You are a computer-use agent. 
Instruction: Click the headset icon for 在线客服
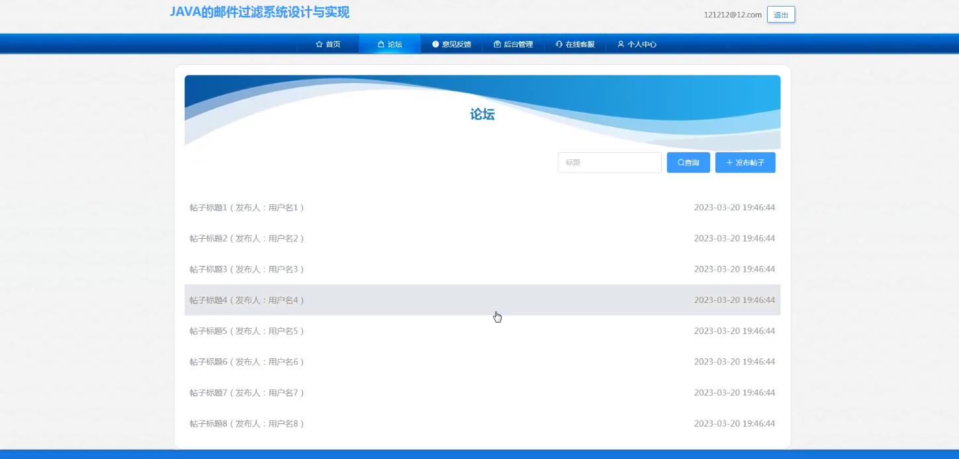tap(559, 44)
